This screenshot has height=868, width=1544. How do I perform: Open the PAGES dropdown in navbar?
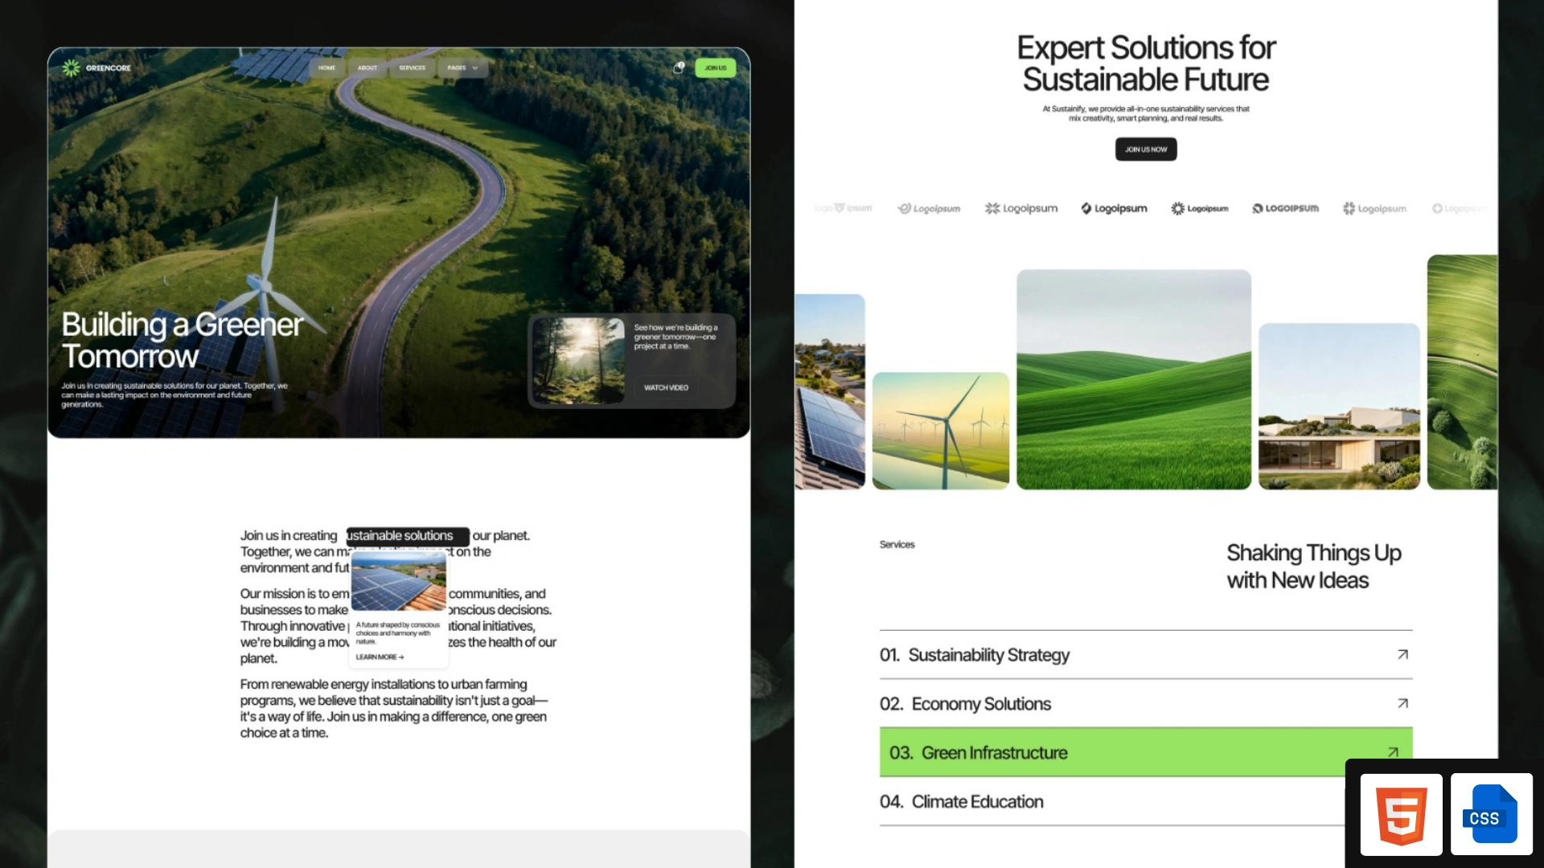(x=463, y=68)
